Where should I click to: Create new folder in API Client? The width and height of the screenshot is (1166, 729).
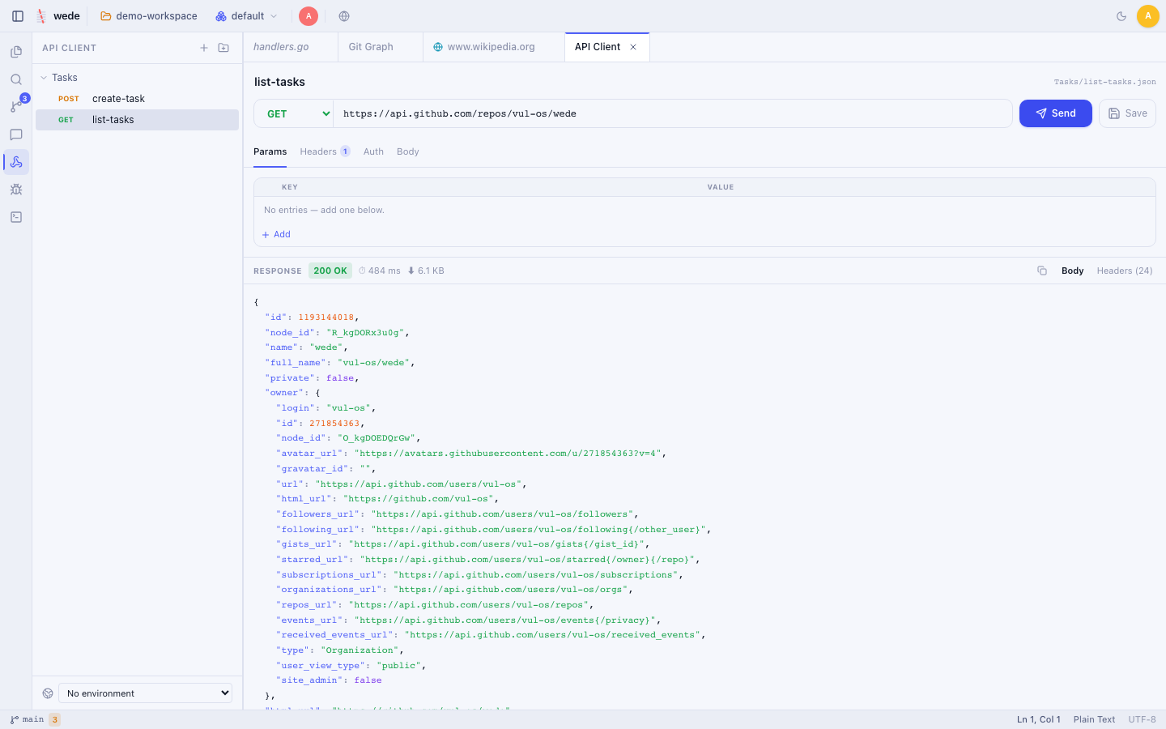(223, 48)
